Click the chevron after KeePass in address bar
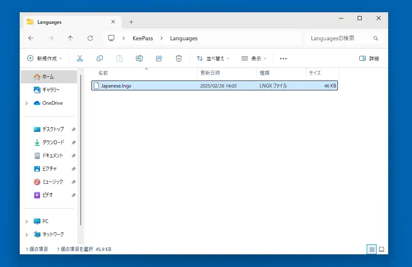 [162, 38]
